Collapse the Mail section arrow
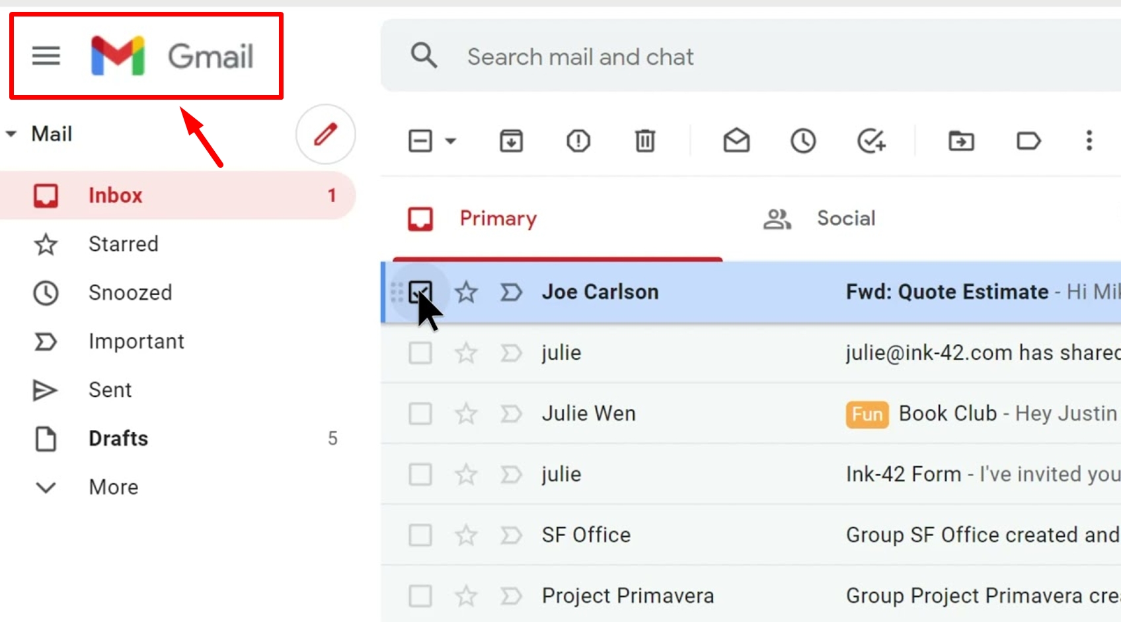This screenshot has height=622, width=1121. (11, 134)
